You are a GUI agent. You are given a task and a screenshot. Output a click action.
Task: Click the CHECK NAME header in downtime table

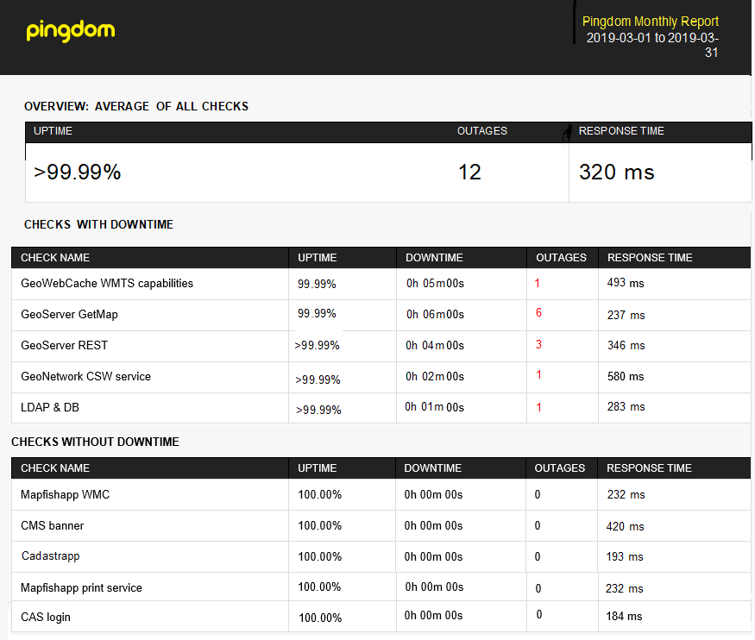click(55, 258)
